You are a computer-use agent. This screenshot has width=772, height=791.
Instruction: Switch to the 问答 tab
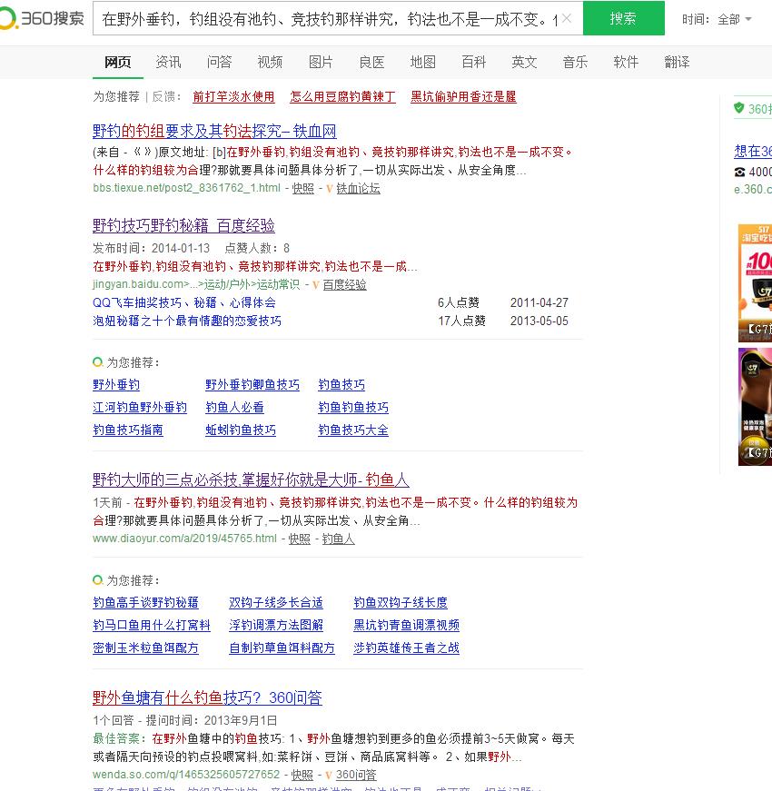coord(220,62)
